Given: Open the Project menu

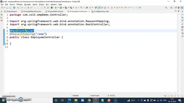Looking at the screenshot, I should click(41, 5).
